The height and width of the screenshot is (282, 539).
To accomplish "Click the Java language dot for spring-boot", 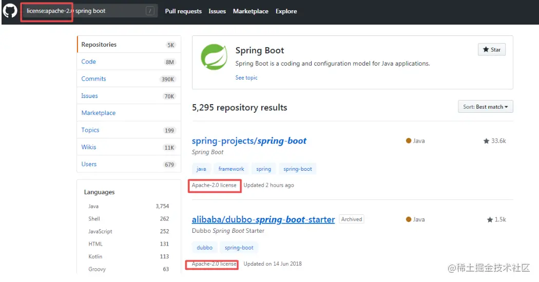I will coord(409,140).
